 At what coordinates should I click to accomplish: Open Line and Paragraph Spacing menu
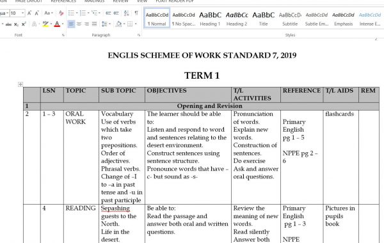(x=106, y=24)
